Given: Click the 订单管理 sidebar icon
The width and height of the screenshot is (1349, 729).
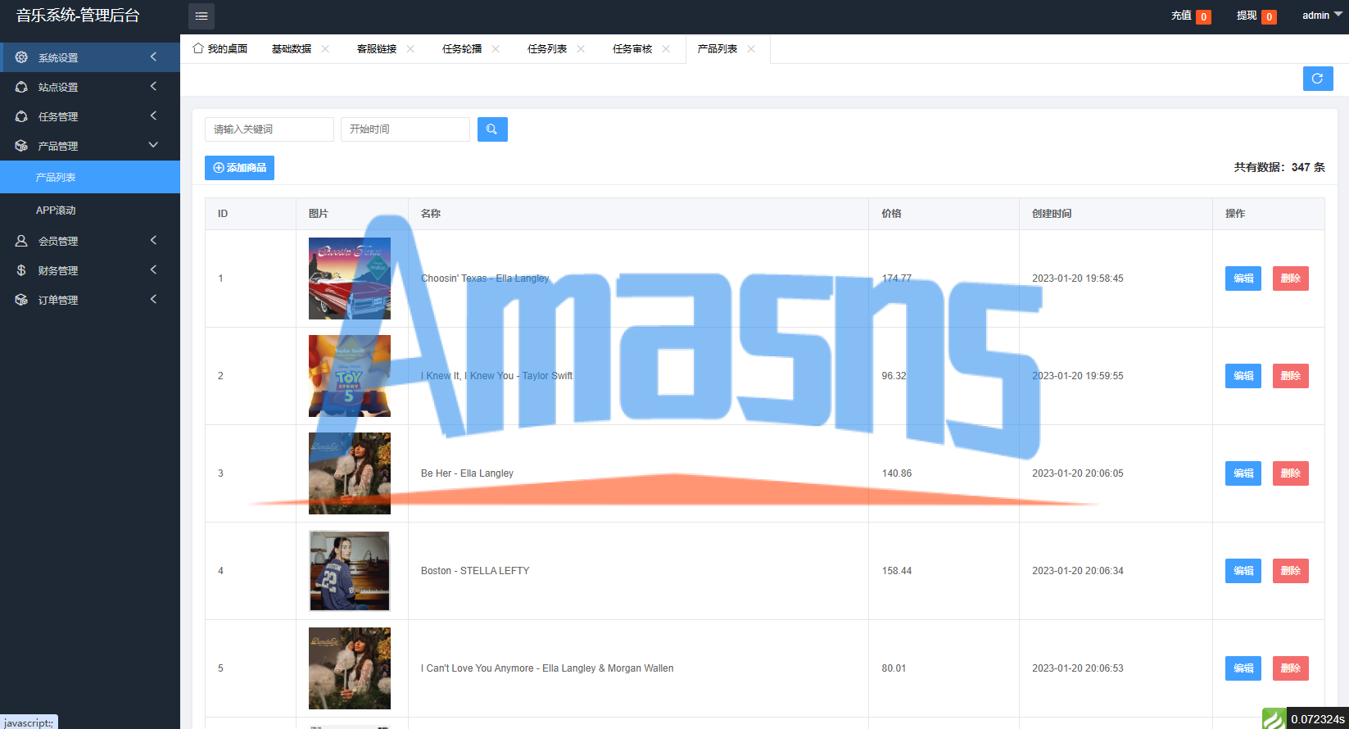Looking at the screenshot, I should click(x=21, y=300).
